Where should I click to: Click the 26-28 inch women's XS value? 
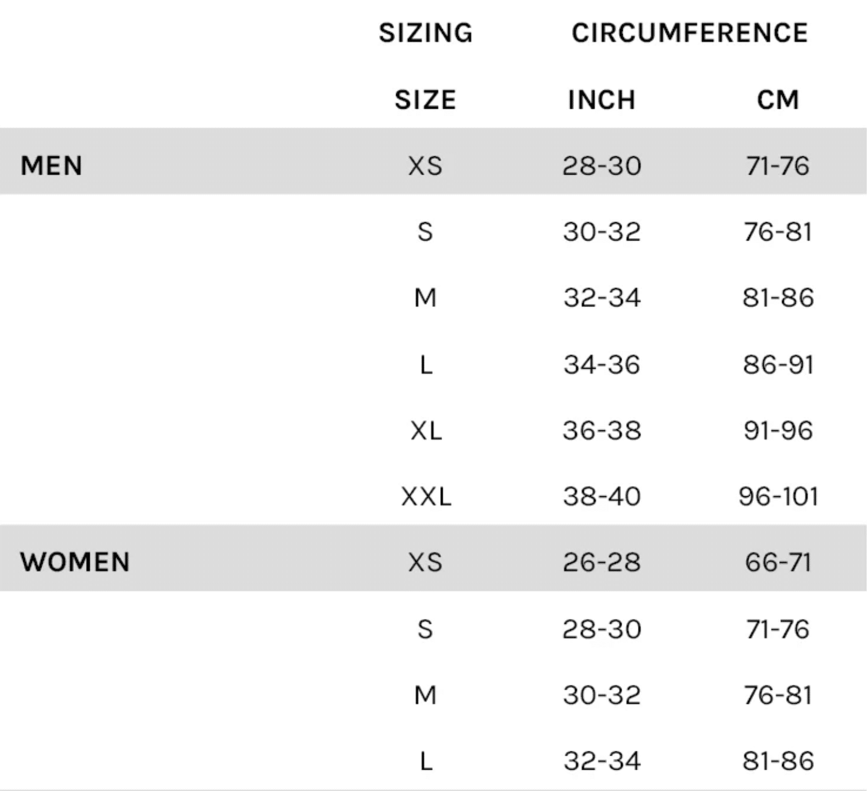point(601,562)
